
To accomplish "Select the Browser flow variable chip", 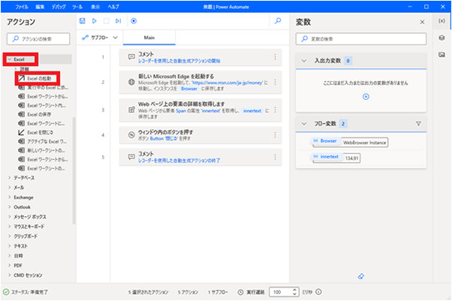I will [325, 141].
